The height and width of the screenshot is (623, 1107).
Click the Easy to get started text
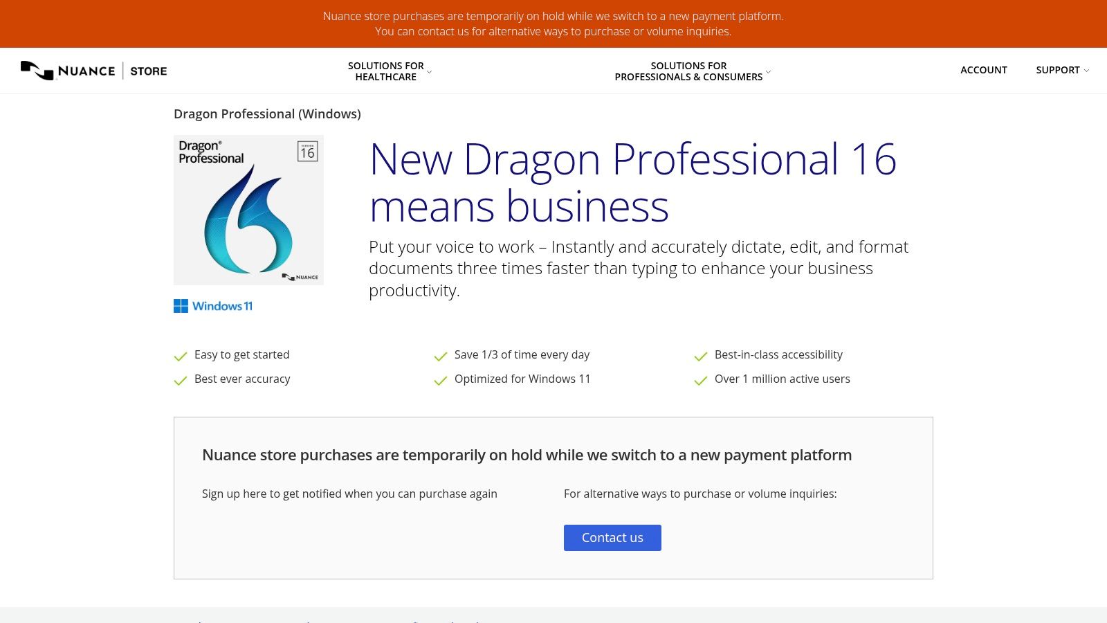[x=242, y=354]
